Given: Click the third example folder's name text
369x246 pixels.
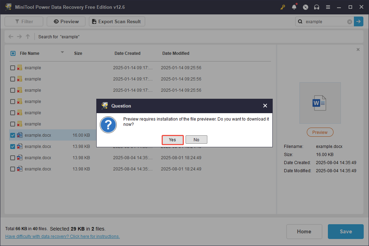Looking at the screenshot, I should pyautogui.click(x=33, y=90).
